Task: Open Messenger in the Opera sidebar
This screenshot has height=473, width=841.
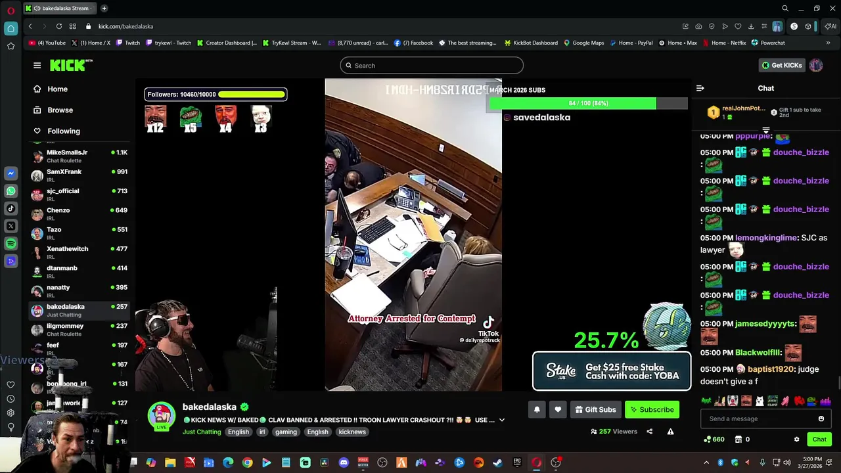Action: 11,173
